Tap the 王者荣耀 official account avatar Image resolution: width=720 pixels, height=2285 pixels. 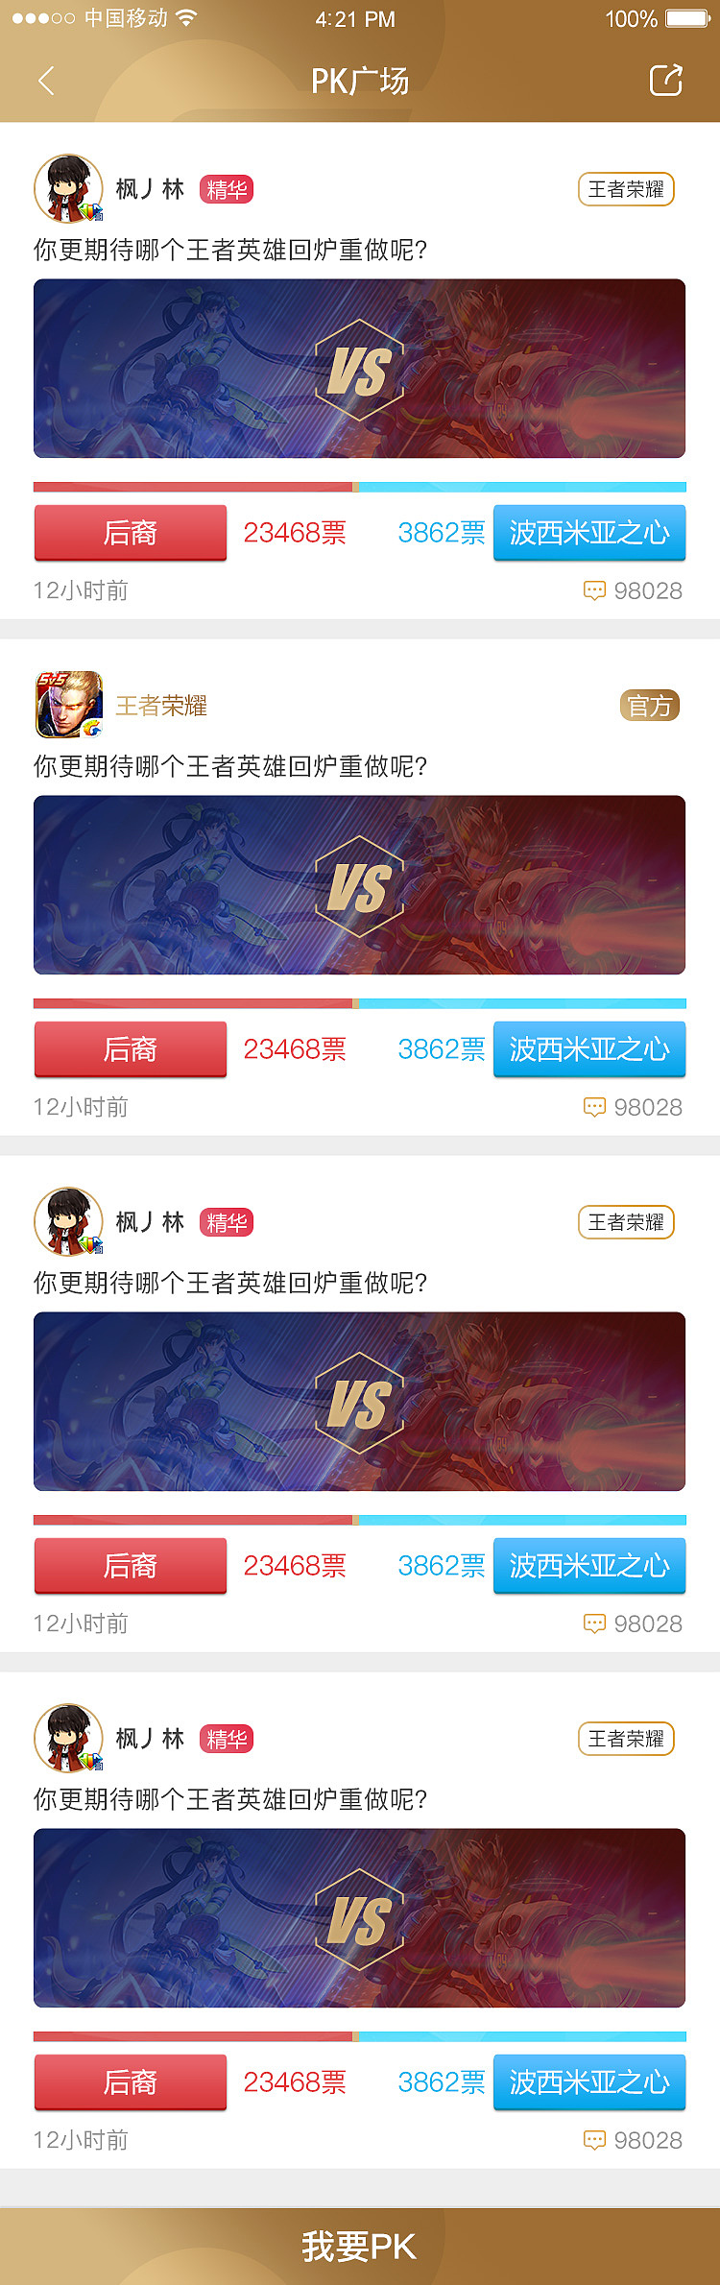[68, 705]
